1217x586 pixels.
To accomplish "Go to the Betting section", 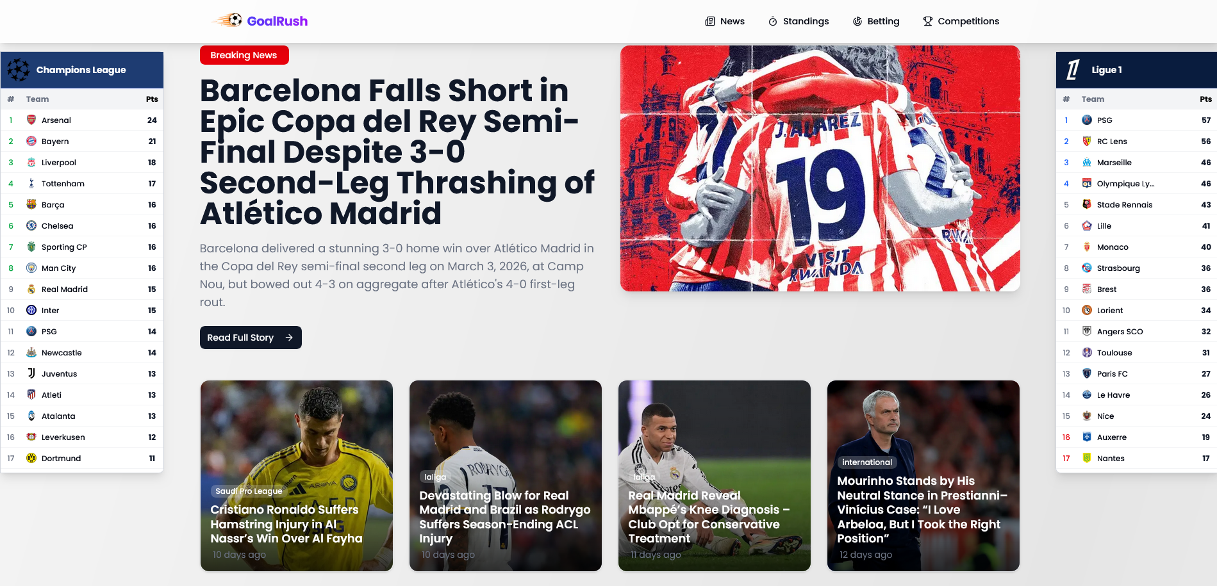I will pos(876,21).
